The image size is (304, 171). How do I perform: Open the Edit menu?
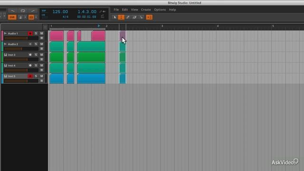tap(124, 9)
